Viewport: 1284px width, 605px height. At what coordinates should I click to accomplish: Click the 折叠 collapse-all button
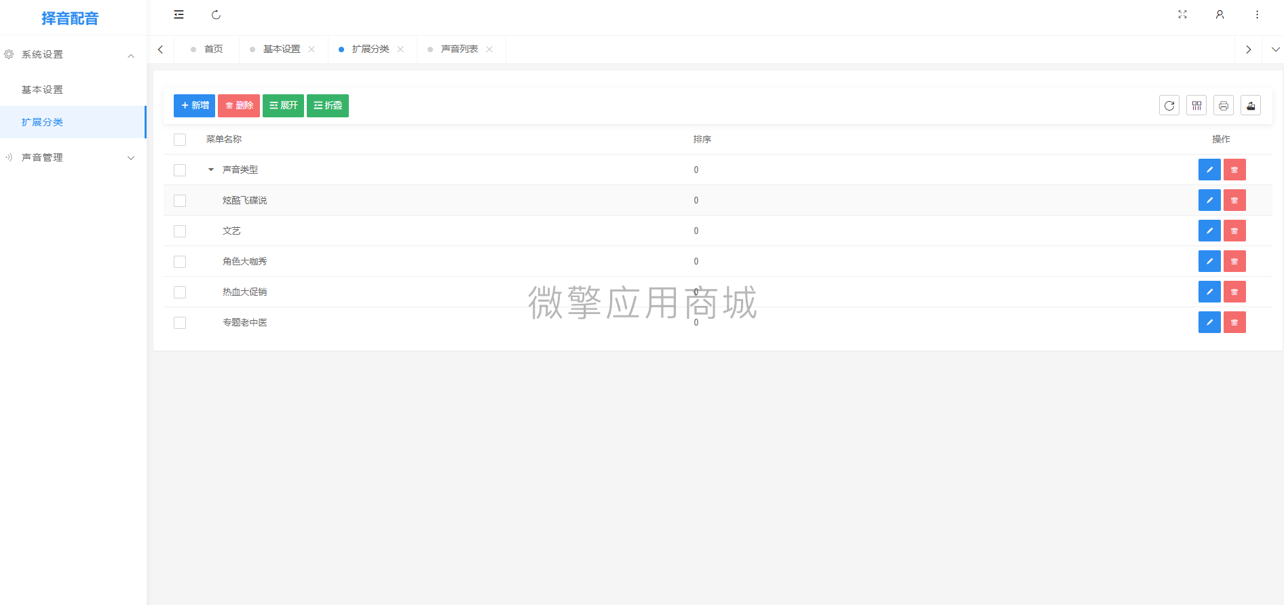click(x=328, y=106)
